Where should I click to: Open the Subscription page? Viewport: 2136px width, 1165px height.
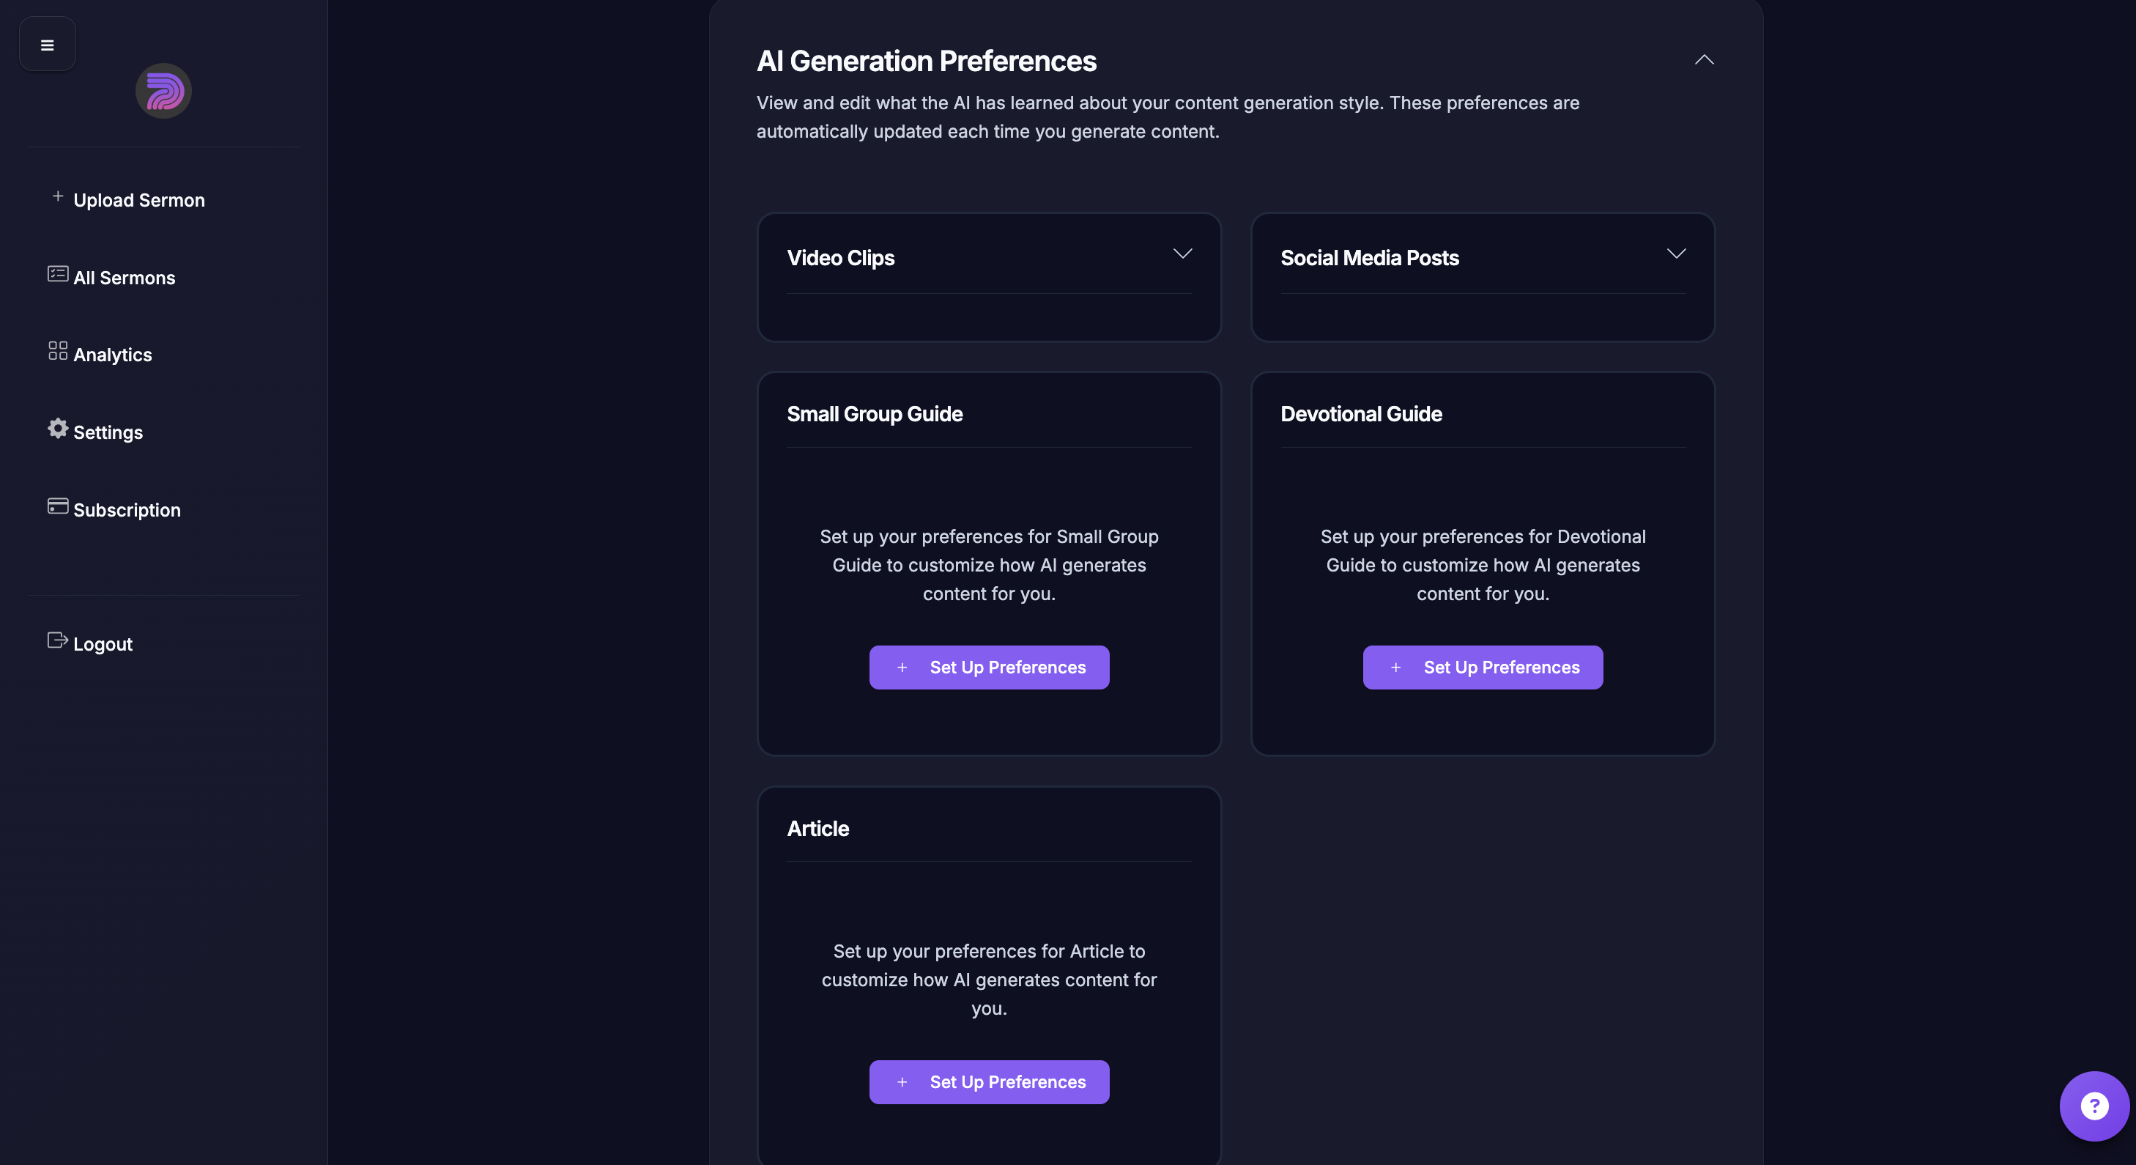127,510
